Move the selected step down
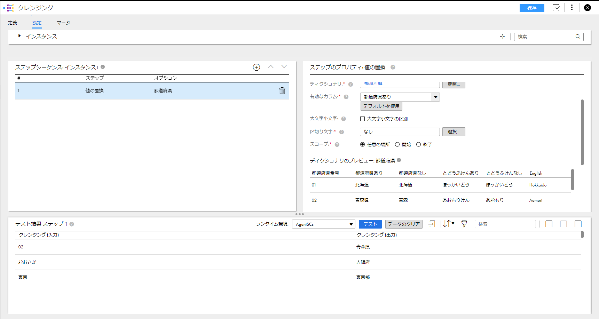The width and height of the screenshot is (599, 319). (284, 67)
